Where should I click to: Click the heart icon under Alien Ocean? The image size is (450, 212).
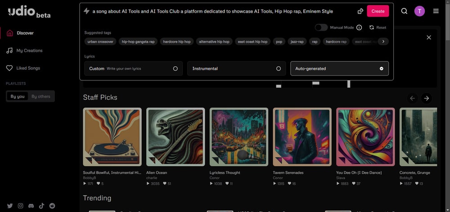point(165,184)
